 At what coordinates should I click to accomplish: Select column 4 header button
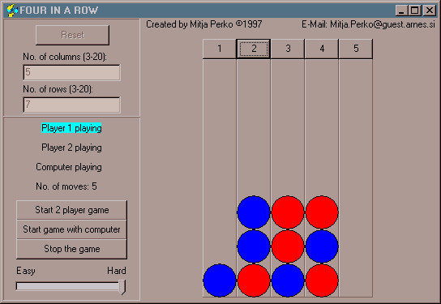(322, 49)
